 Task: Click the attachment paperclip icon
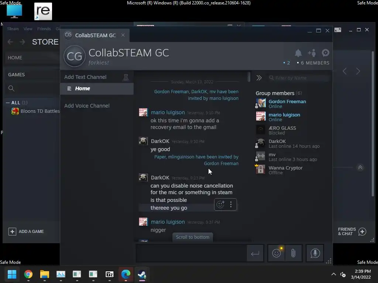(x=293, y=253)
